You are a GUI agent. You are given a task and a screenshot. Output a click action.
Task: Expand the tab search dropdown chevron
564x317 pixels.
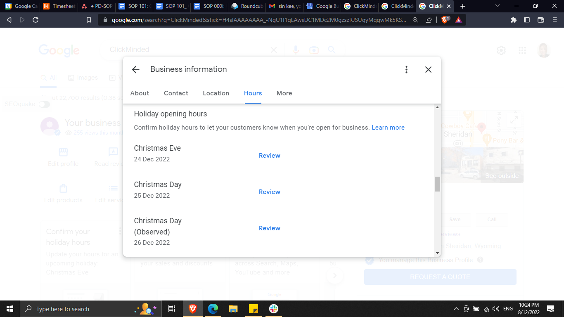pos(498,6)
